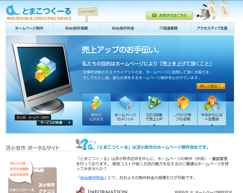243x193 pixels.
Task: Go to the Web制作実績 menu
Action: point(76,28)
